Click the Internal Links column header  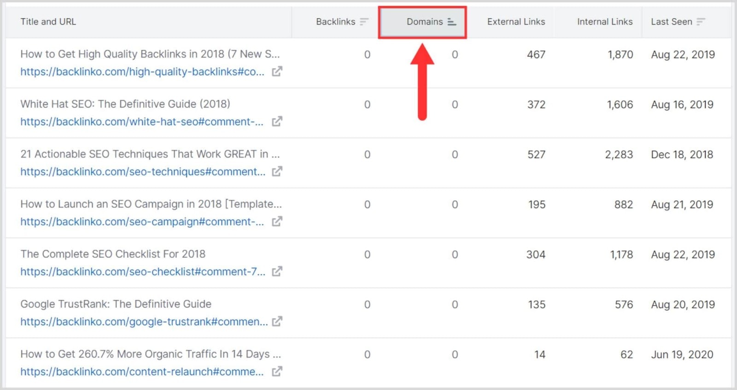pyautogui.click(x=604, y=22)
